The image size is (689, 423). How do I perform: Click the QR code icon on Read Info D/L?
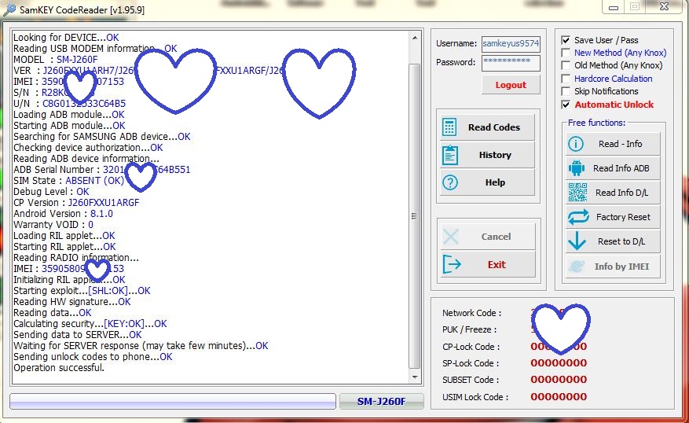pos(577,193)
